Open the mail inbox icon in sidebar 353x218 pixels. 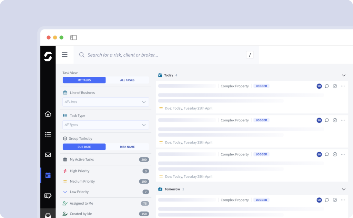(48, 155)
